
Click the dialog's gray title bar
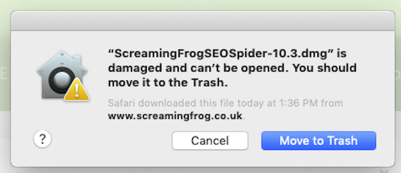point(203,21)
